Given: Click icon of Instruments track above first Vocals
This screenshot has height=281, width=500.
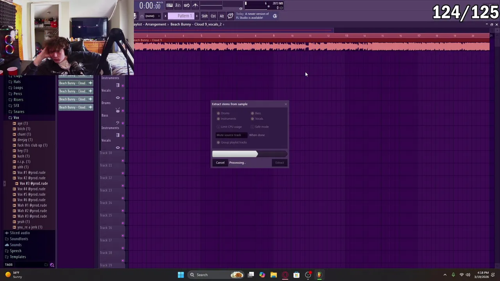Looking at the screenshot, I should 118,85.
